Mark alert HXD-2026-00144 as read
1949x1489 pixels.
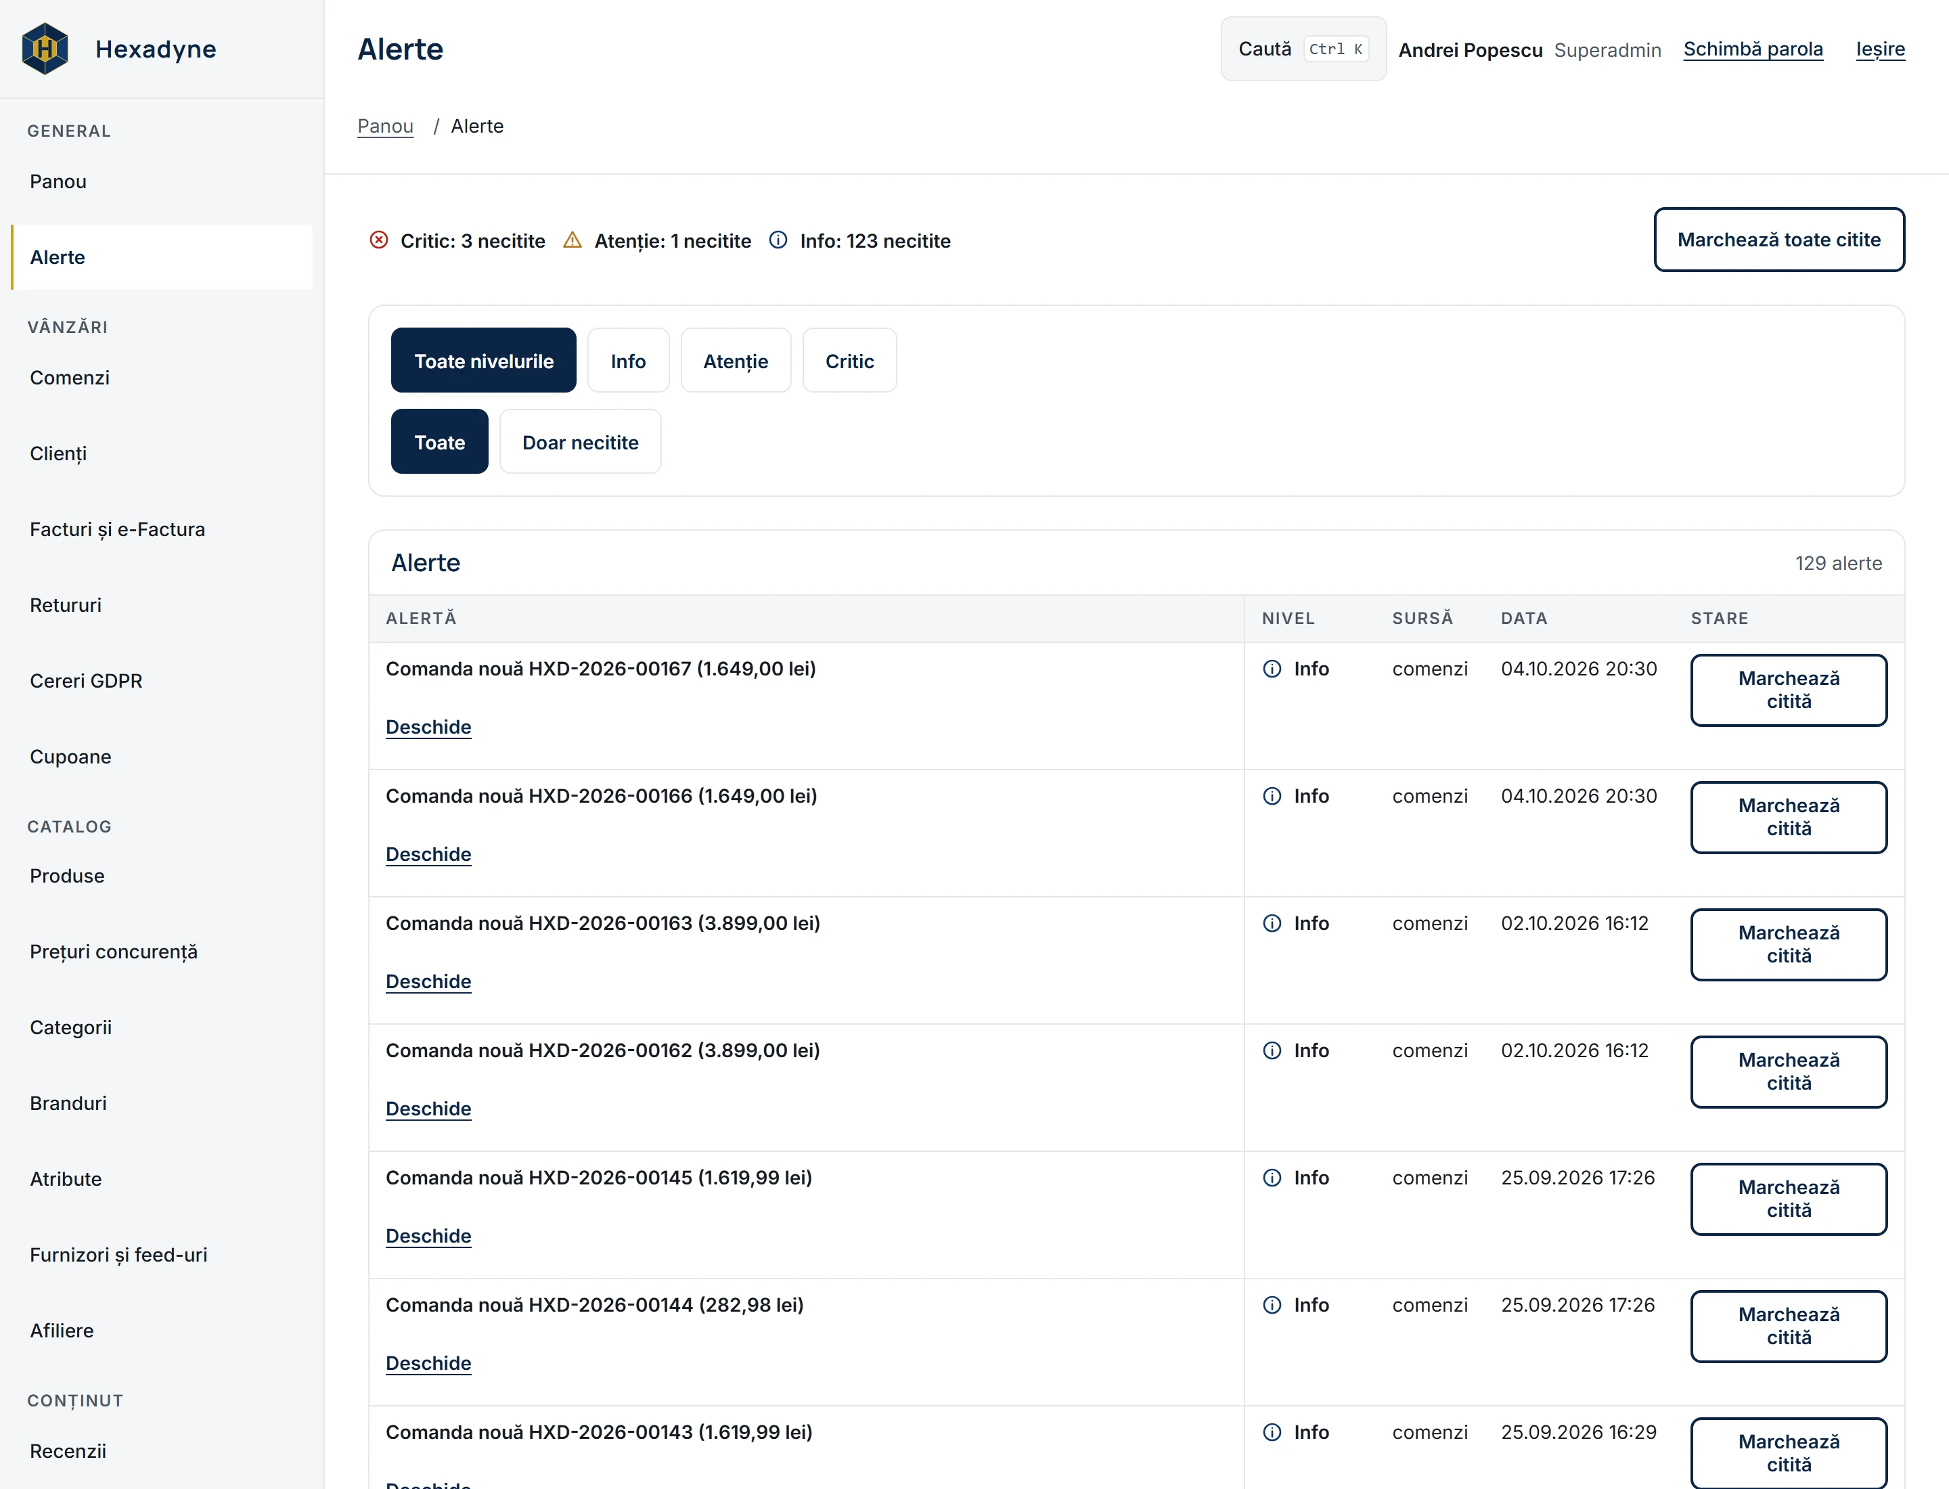coord(1789,1327)
